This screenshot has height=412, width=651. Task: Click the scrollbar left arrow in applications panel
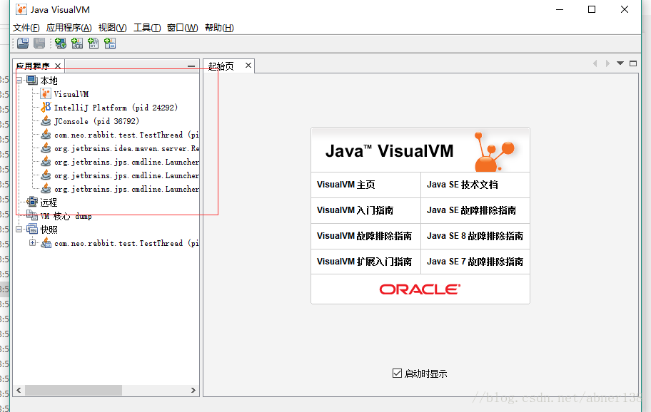point(19,391)
